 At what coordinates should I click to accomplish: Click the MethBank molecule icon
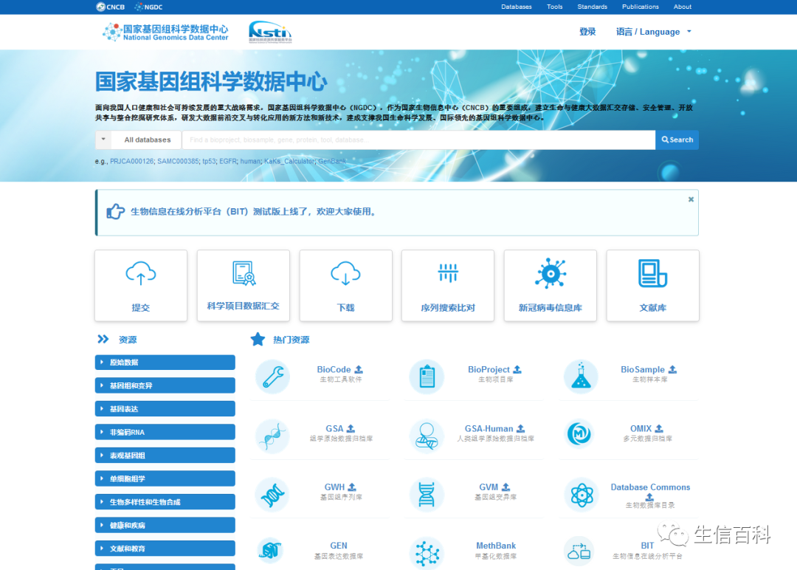pyautogui.click(x=427, y=553)
